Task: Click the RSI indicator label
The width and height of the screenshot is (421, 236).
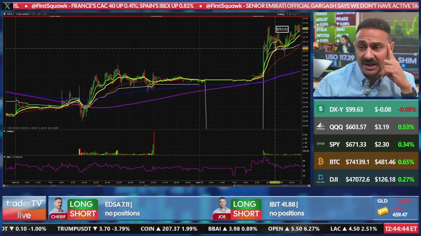Action: 9,157
